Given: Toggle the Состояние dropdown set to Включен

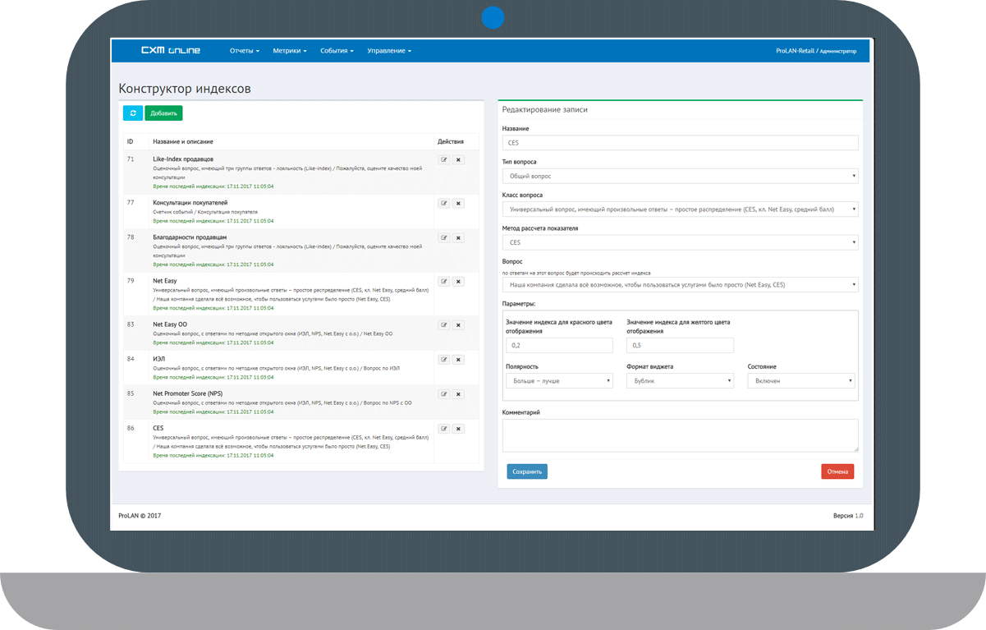Looking at the screenshot, I should coord(800,381).
